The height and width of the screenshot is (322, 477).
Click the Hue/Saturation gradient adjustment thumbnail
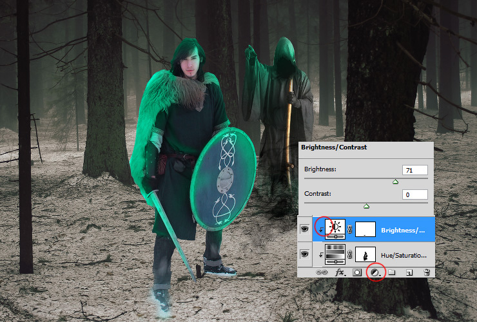[x=335, y=254]
